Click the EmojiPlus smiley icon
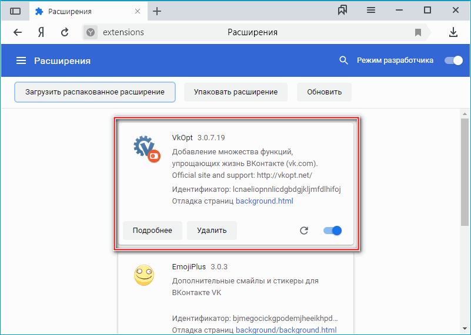This screenshot has width=471, height=335. [x=144, y=275]
